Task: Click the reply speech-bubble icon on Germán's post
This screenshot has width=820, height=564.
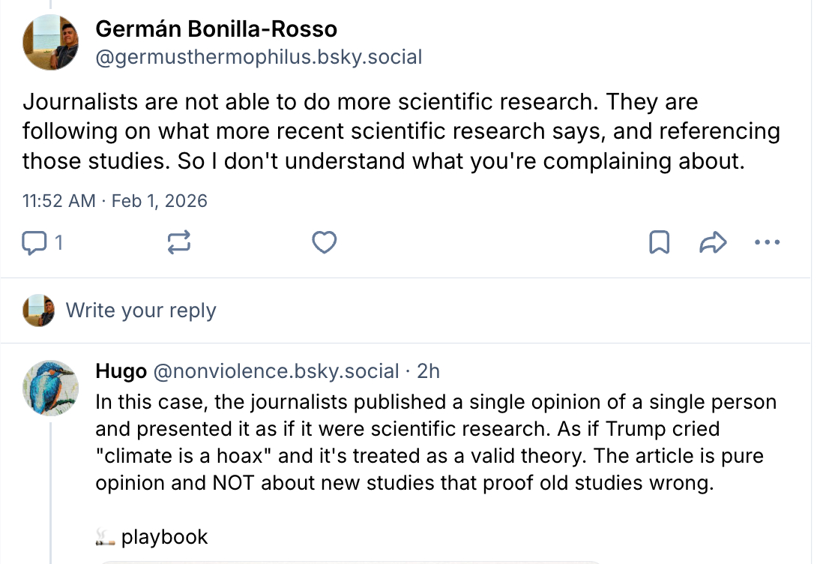Action: coord(34,242)
